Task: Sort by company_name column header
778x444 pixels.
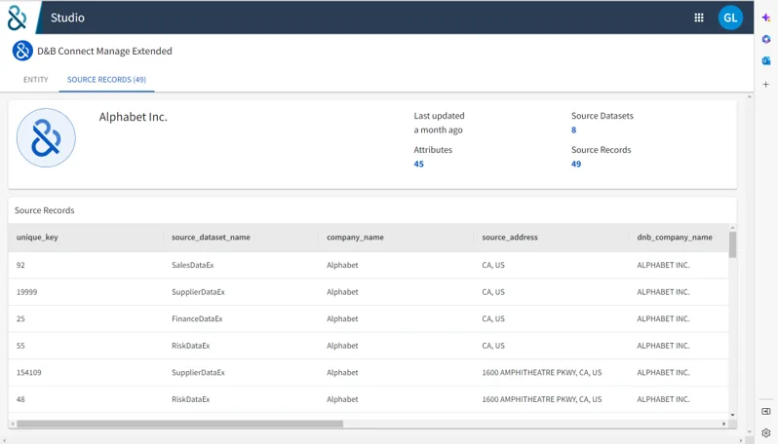Action: coord(355,238)
